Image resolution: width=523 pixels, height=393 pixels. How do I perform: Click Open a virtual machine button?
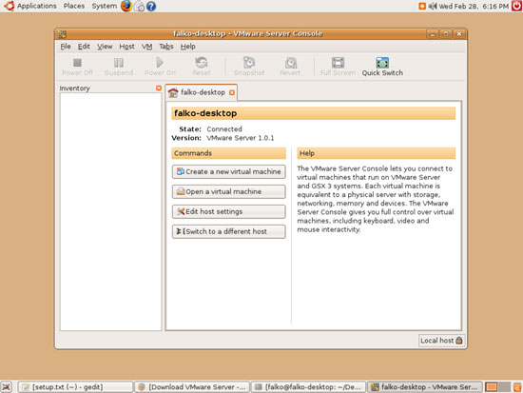point(229,191)
